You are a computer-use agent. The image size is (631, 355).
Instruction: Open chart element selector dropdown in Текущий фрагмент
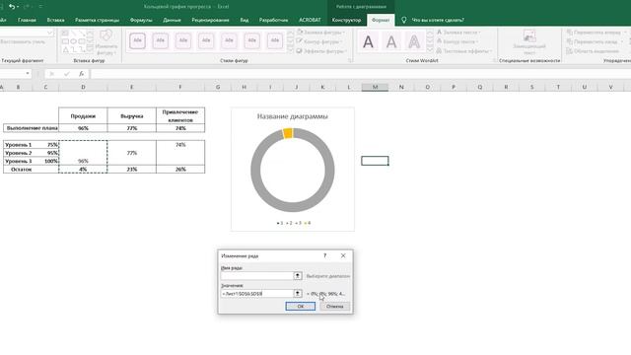click(x=50, y=33)
